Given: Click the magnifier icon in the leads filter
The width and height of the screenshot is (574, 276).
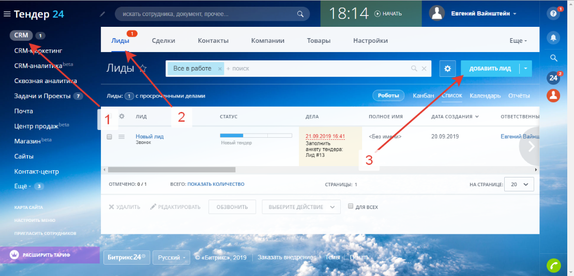Looking at the screenshot, I should click(414, 68).
